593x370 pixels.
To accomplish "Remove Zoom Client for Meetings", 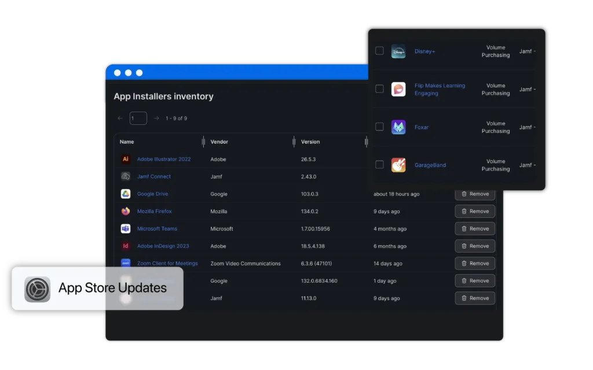I will [x=475, y=264].
